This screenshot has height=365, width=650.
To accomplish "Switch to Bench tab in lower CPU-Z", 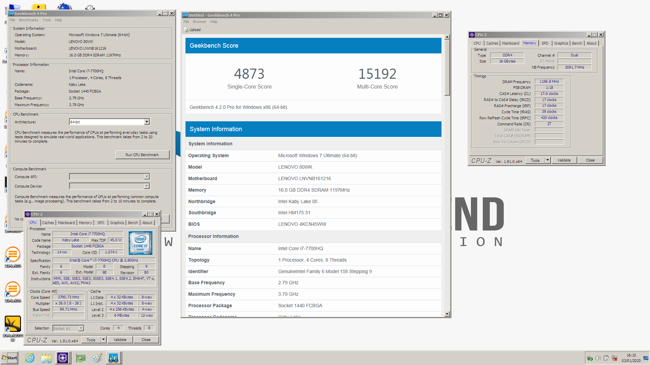I will (x=133, y=223).
